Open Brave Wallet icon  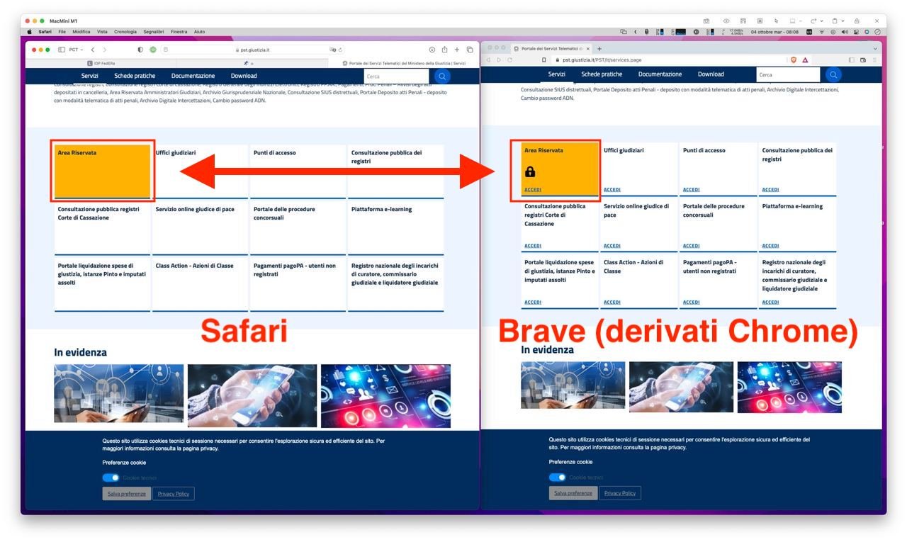863,60
